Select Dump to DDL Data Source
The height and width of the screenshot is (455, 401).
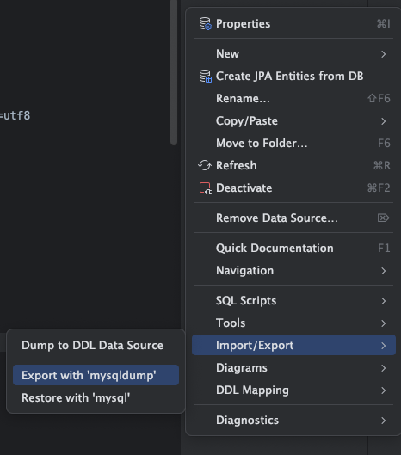(x=96, y=345)
